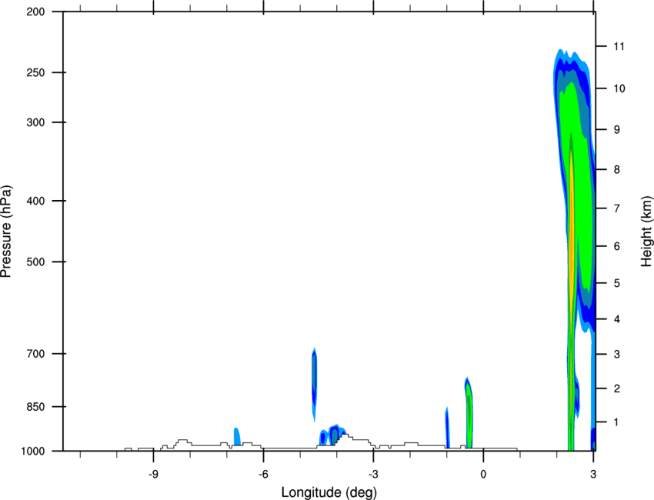
Task: Click the -3 longitude tick label
Action: (x=373, y=475)
